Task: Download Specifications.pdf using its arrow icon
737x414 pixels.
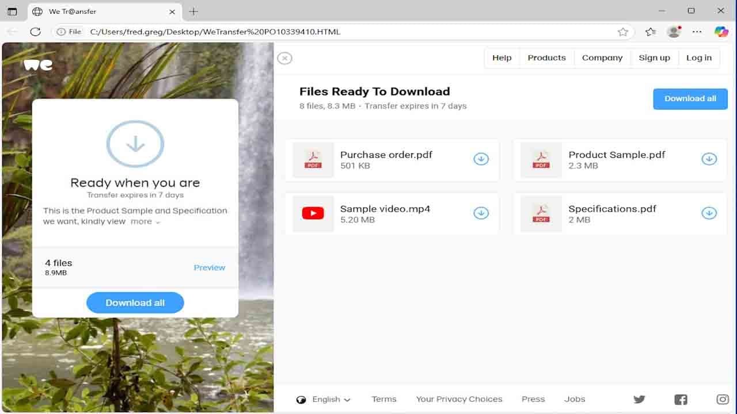Action: [709, 213]
